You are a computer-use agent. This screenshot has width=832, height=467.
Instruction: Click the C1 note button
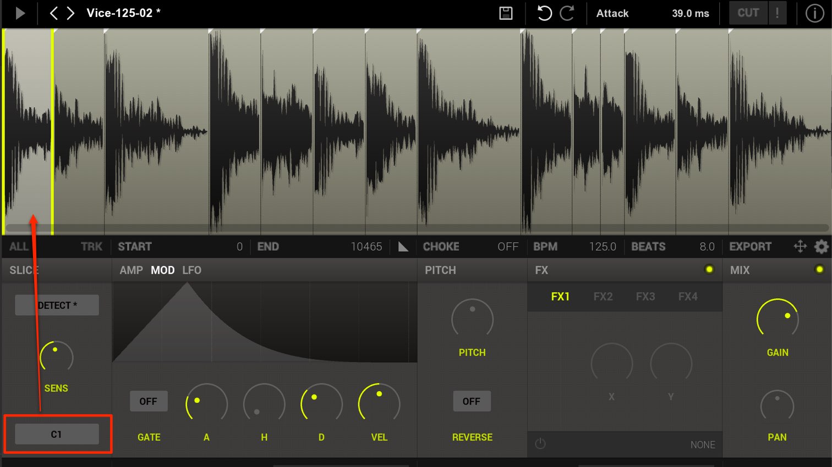coord(57,434)
